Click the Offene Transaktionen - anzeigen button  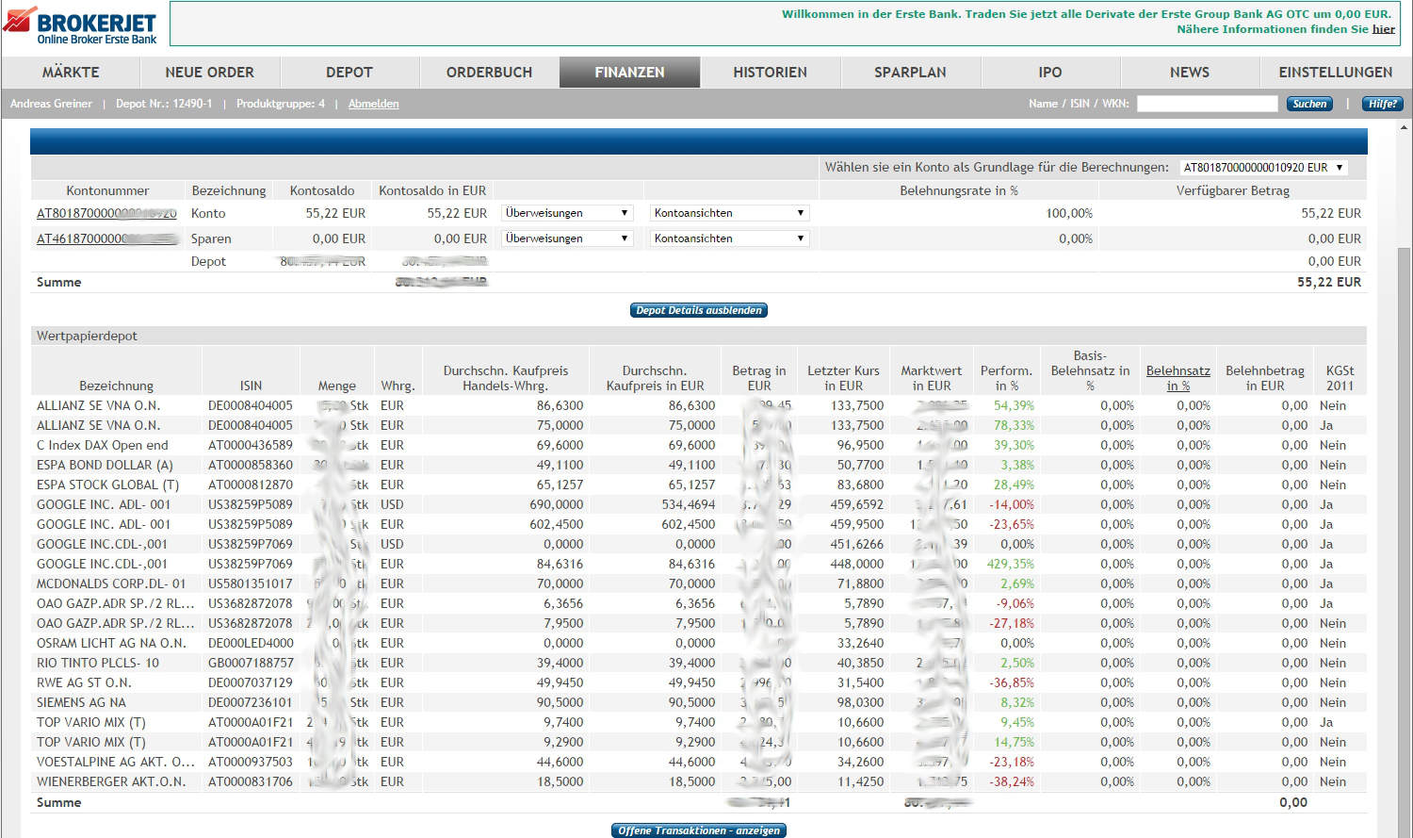tap(699, 830)
